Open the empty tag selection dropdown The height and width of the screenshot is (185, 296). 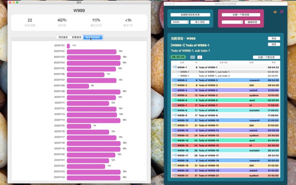coord(232,22)
